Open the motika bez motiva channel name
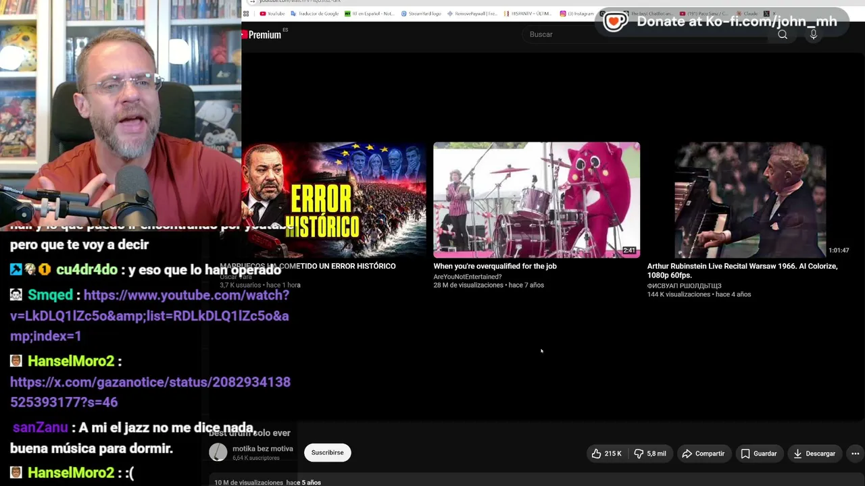 [x=263, y=449]
